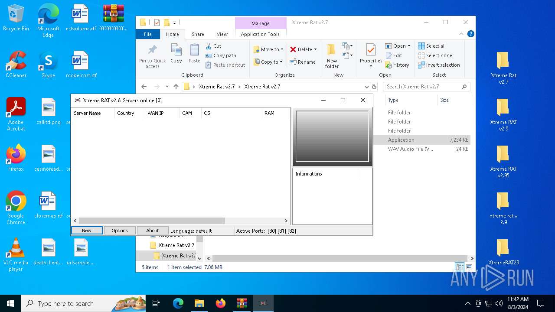Viewport: 555px width, 312px height.
Task: Expand Move to dropdown
Action: click(x=282, y=49)
